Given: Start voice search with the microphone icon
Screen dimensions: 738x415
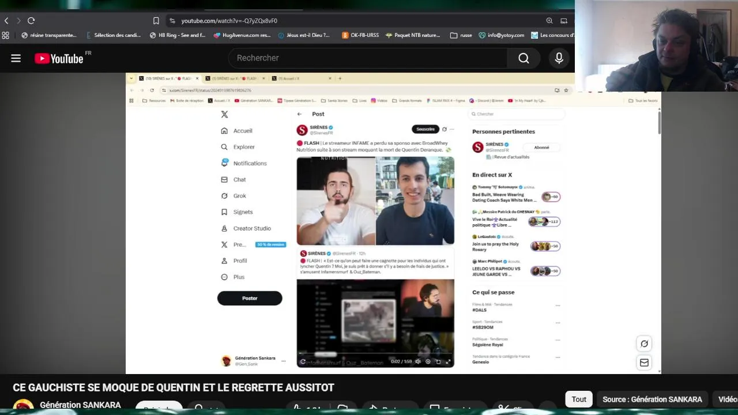Looking at the screenshot, I should click(x=559, y=58).
